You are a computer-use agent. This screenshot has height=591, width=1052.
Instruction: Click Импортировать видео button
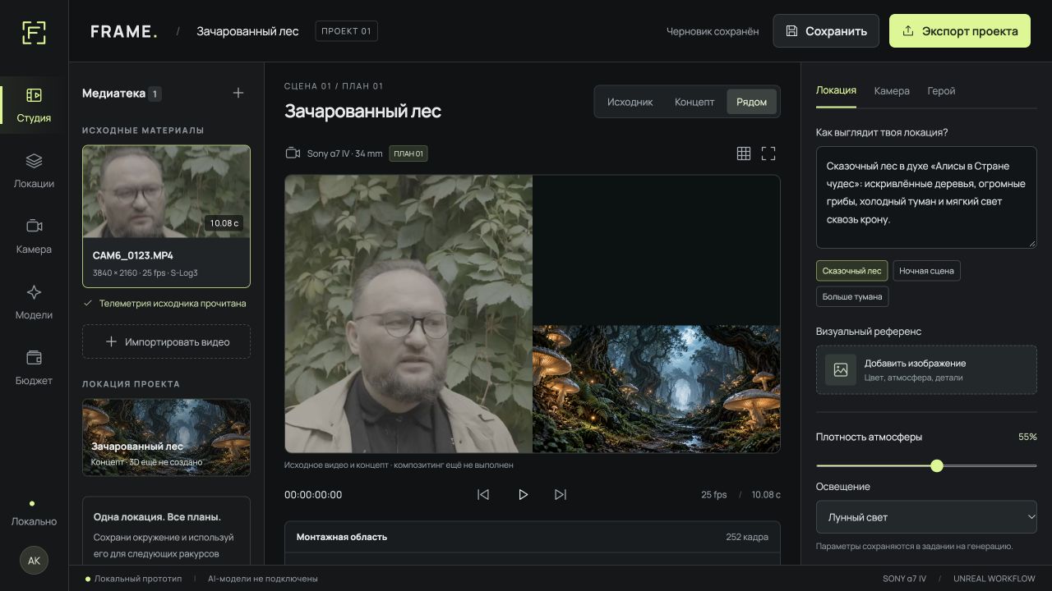click(166, 341)
